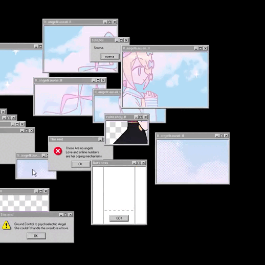Click the text "Love and online numbers"
This screenshot has height=265, width=265.
tap(82, 152)
